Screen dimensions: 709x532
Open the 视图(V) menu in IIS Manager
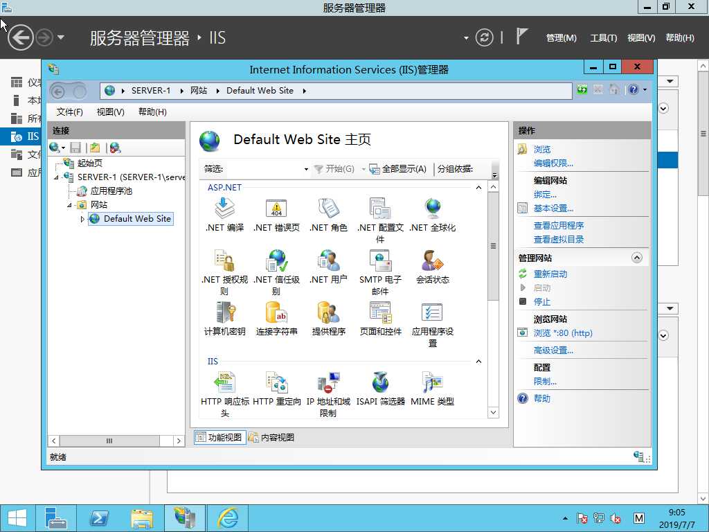coord(110,112)
